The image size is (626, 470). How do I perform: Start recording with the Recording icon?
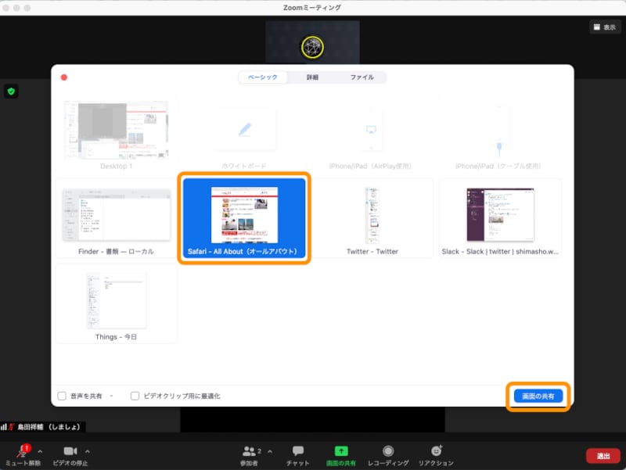[387, 451]
